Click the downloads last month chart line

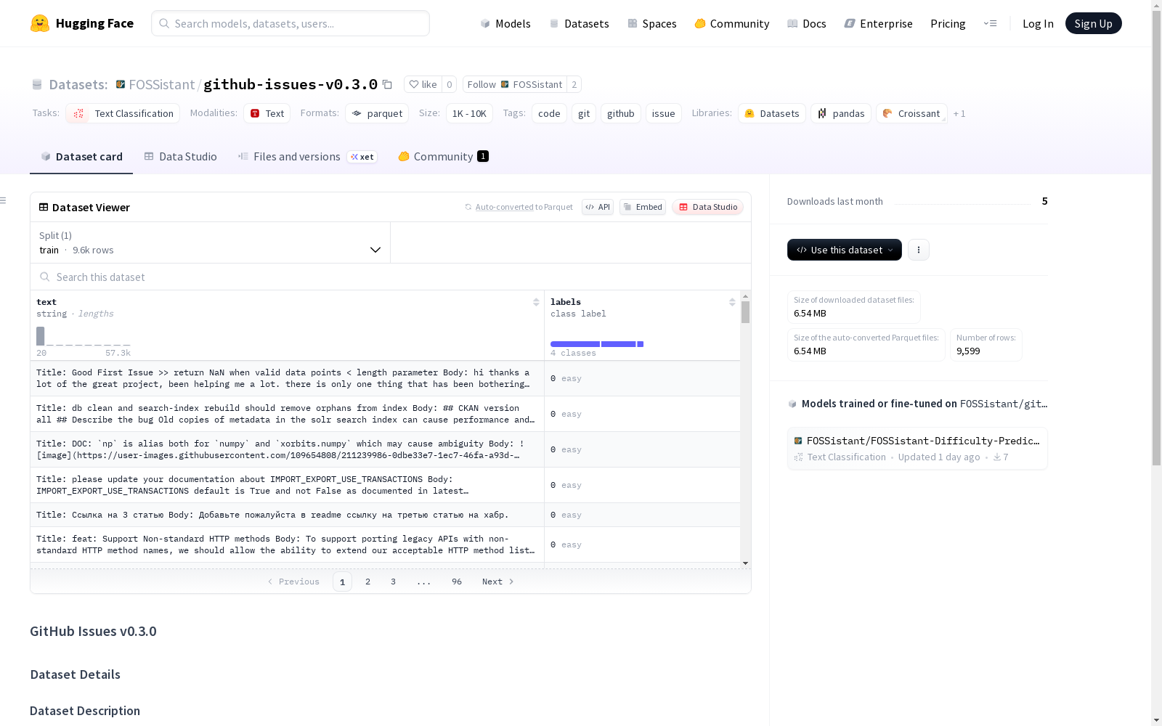click(x=962, y=204)
